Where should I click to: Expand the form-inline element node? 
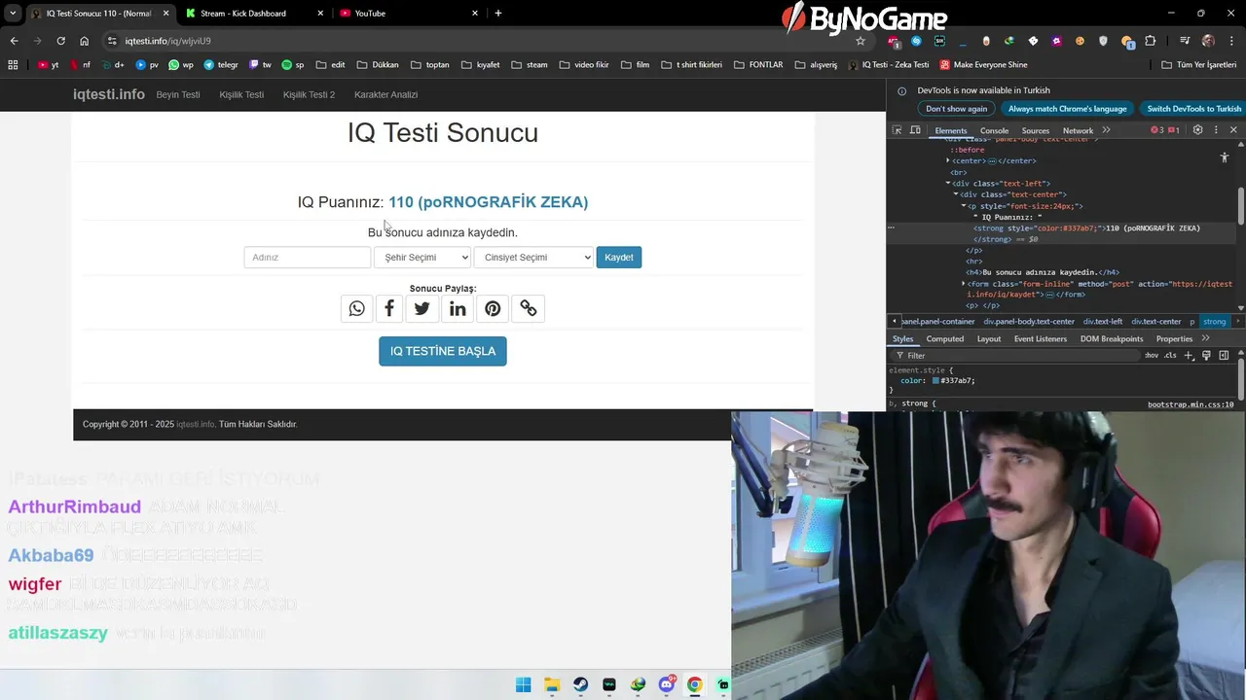click(x=964, y=283)
